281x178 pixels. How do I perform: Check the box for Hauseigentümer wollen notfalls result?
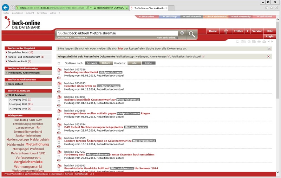(59, 115)
